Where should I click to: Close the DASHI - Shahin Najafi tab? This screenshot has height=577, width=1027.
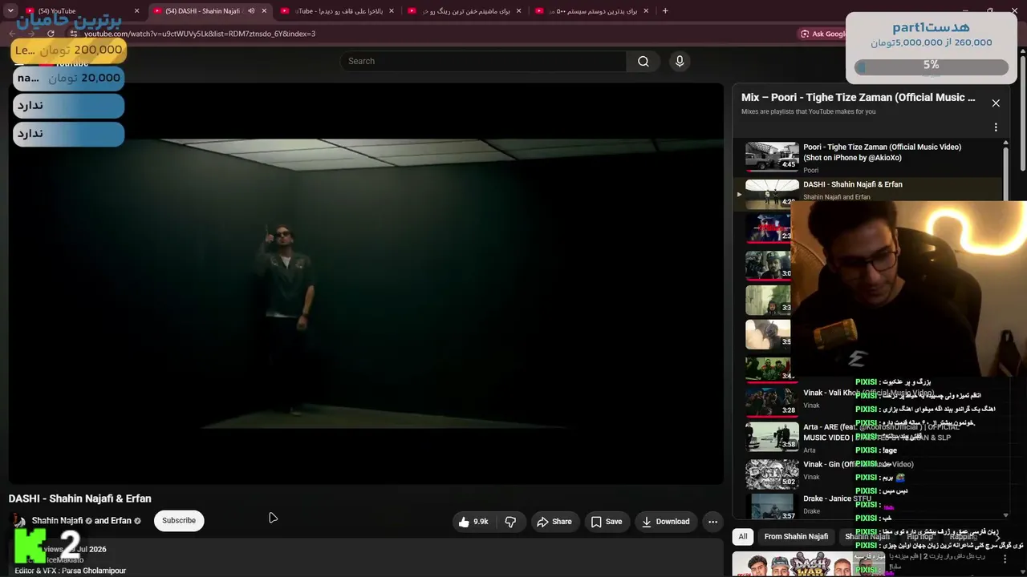[264, 11]
